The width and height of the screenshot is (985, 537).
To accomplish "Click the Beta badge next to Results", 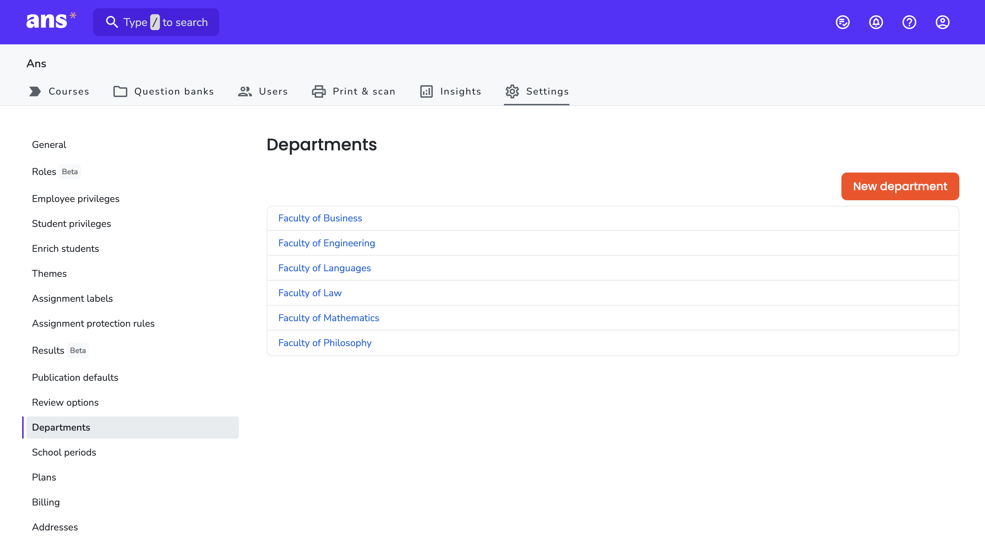I will click(x=78, y=350).
